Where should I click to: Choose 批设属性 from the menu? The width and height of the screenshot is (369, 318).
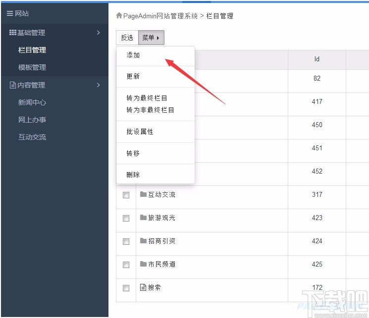(140, 132)
